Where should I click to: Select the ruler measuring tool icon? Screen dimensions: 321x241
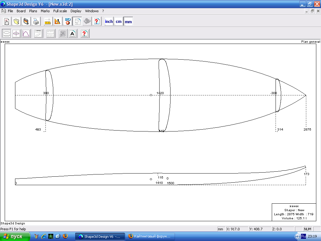pos(48,21)
